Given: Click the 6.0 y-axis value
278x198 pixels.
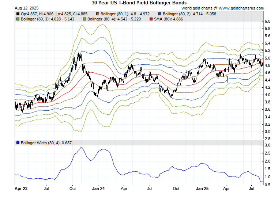Looking at the screenshot, I should click(x=267, y=22).
